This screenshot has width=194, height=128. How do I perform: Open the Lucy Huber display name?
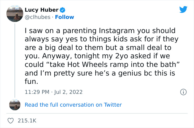click(x=42, y=10)
